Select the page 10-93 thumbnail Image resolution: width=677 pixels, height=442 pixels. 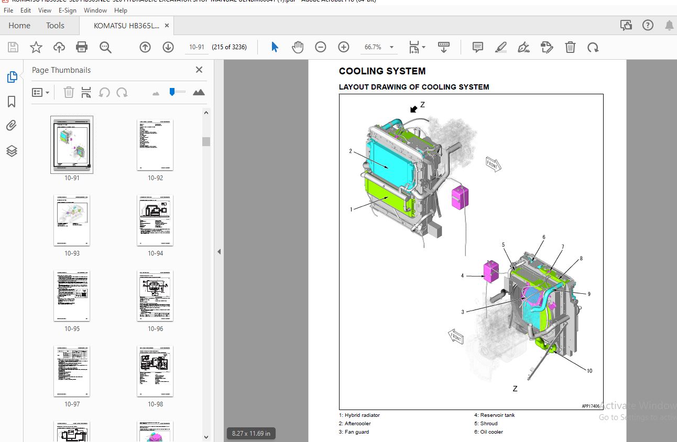72,220
